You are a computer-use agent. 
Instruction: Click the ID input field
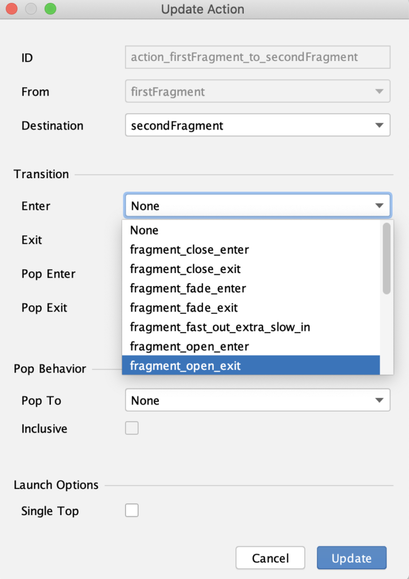coord(257,57)
